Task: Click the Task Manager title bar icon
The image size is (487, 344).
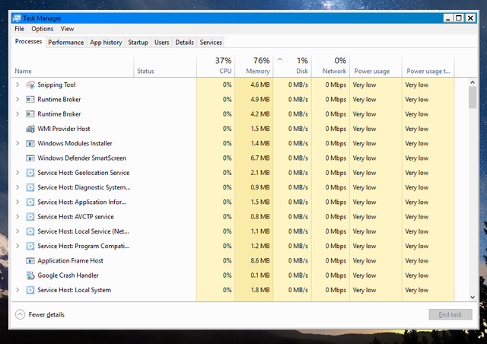Action: 17,18
